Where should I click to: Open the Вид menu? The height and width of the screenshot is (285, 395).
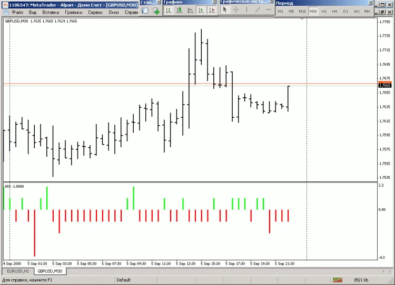[x=33, y=12]
